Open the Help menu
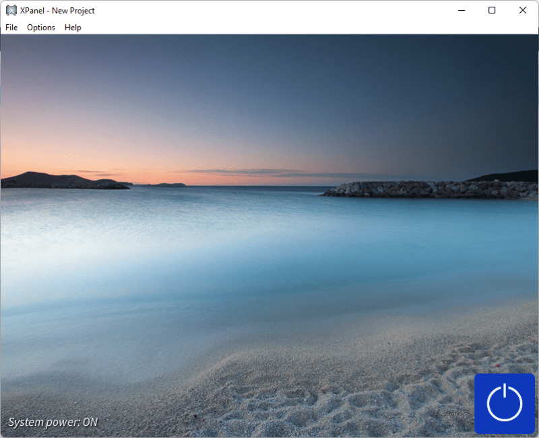539x438 pixels. [73, 28]
